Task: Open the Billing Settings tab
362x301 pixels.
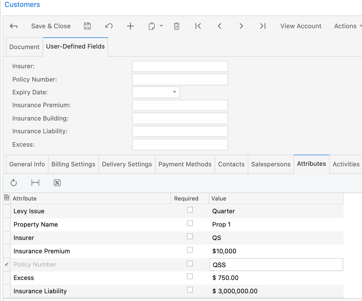Action: (x=73, y=164)
